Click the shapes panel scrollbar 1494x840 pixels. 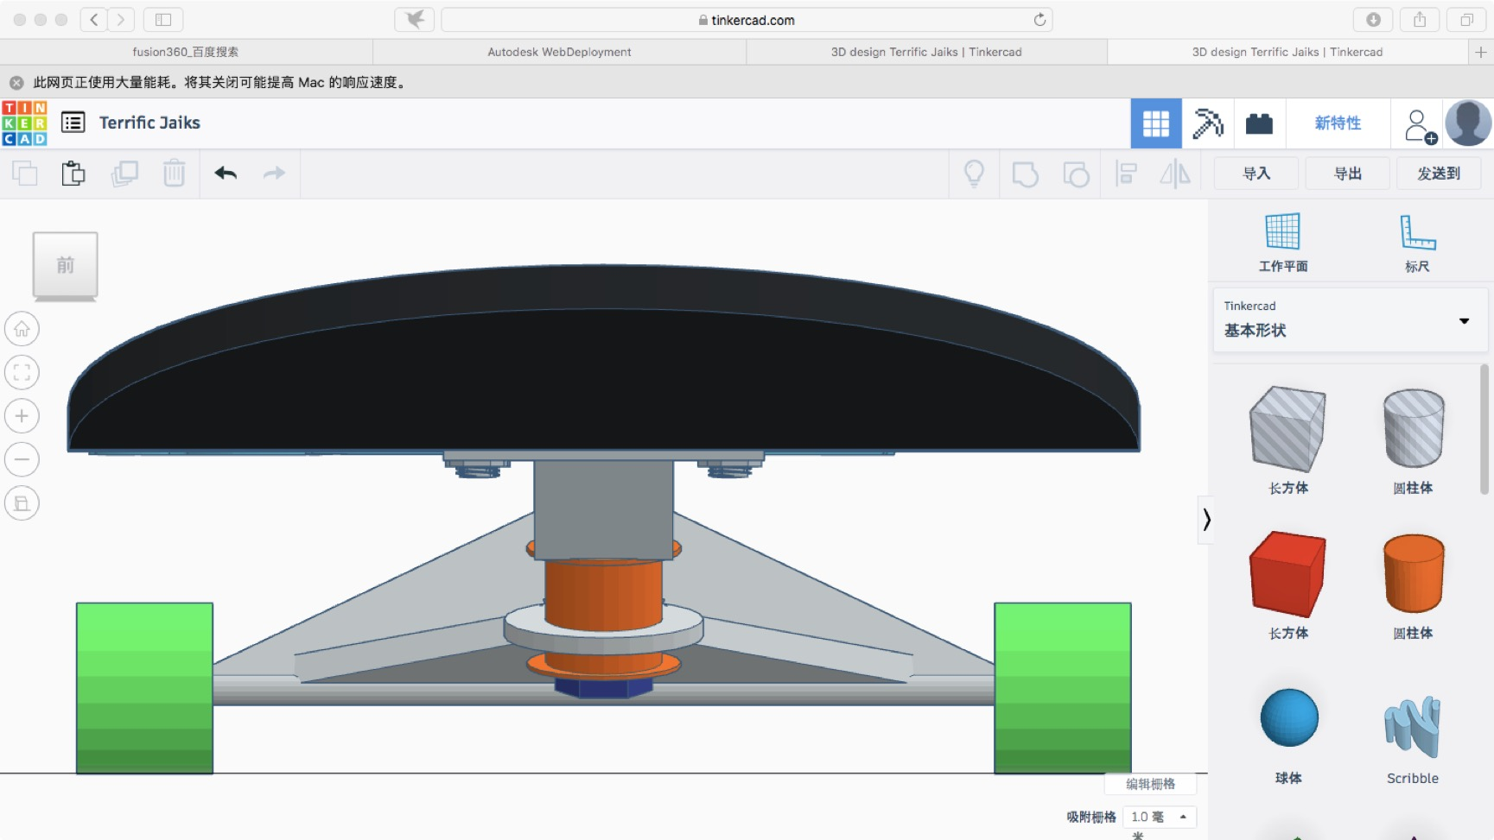(x=1484, y=429)
